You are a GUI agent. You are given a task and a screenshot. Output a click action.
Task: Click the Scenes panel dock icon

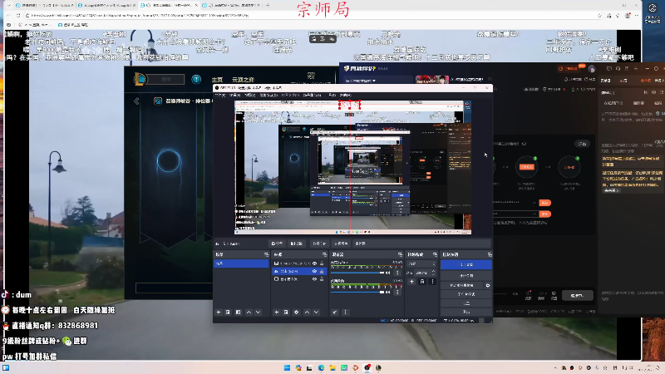[x=266, y=254]
